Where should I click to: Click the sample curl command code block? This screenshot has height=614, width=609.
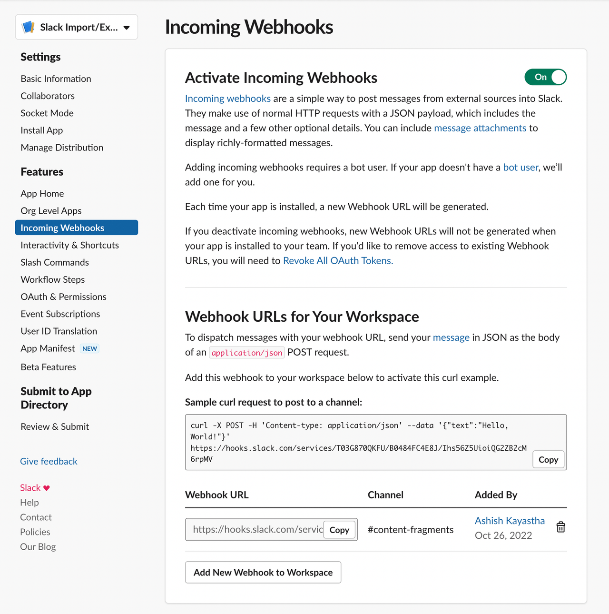[376, 442]
